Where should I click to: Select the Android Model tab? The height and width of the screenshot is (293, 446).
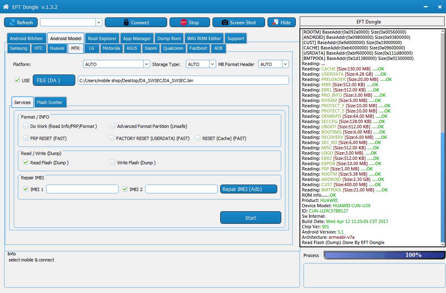[x=66, y=38]
